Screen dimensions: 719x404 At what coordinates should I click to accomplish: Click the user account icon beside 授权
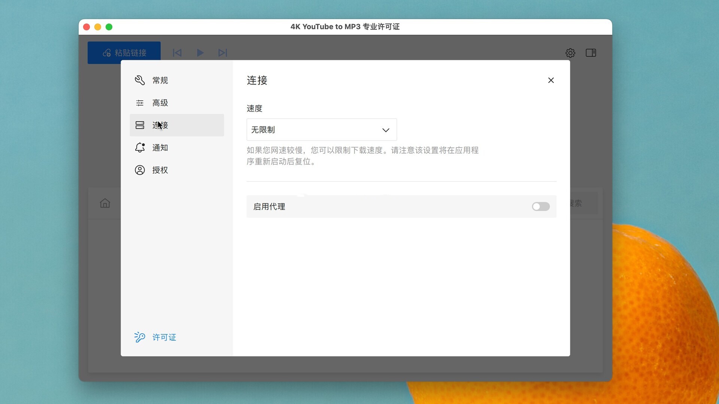(140, 170)
